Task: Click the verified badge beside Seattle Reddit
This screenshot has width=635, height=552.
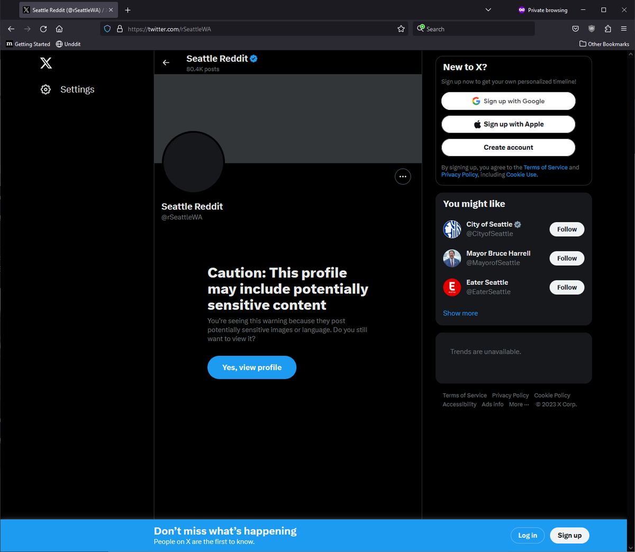Action: point(254,59)
